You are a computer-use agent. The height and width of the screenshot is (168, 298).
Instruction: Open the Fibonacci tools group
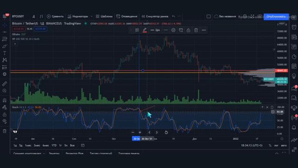5,39
